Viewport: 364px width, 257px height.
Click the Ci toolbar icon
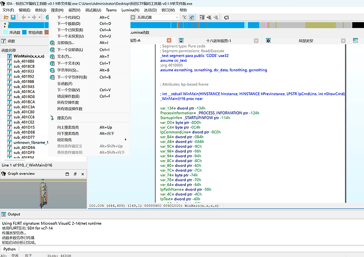pos(226,17)
